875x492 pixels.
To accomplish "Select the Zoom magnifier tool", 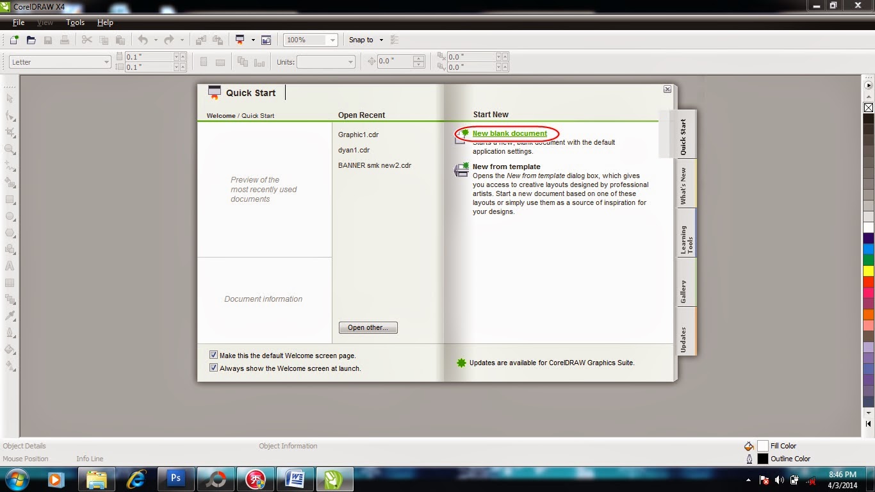I will click(x=10, y=149).
